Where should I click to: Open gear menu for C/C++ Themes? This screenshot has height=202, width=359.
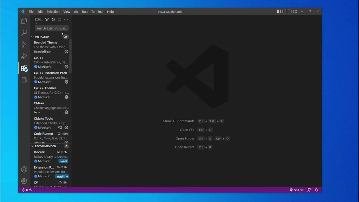66,97
